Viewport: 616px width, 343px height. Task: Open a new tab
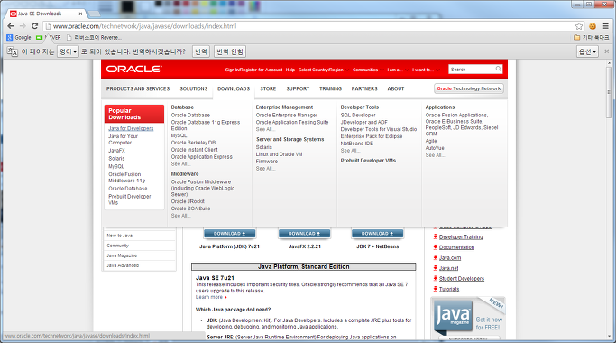point(94,14)
